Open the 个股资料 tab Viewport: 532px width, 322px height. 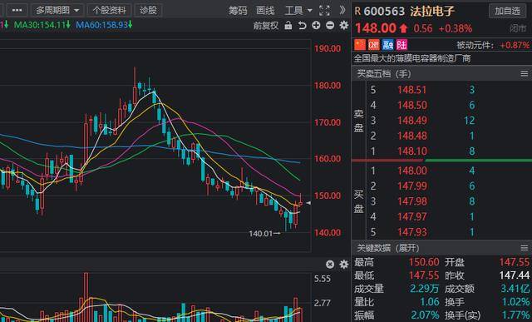pyautogui.click(x=109, y=11)
